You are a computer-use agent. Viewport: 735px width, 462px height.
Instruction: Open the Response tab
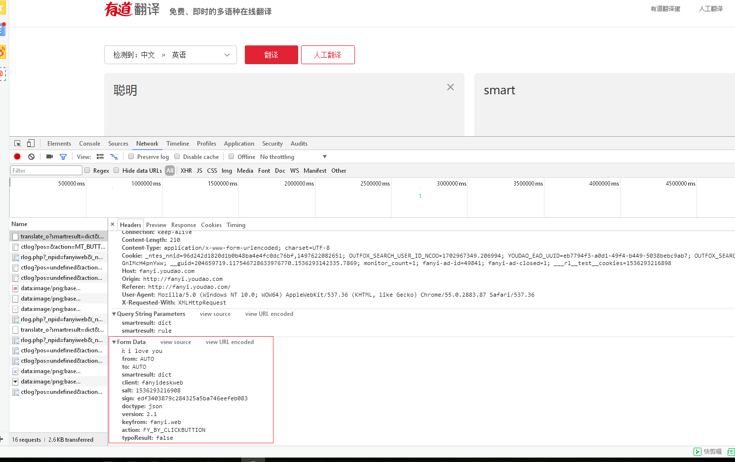pyautogui.click(x=184, y=225)
